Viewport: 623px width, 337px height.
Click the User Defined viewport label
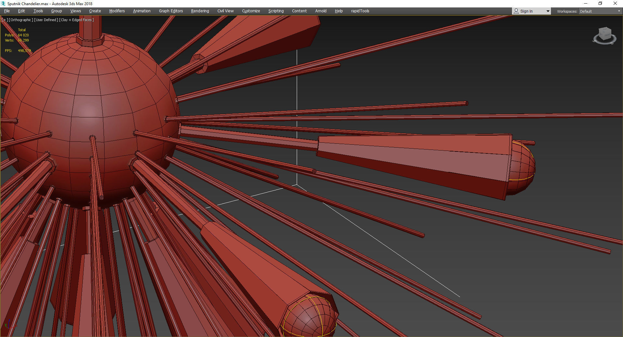[x=46, y=20]
